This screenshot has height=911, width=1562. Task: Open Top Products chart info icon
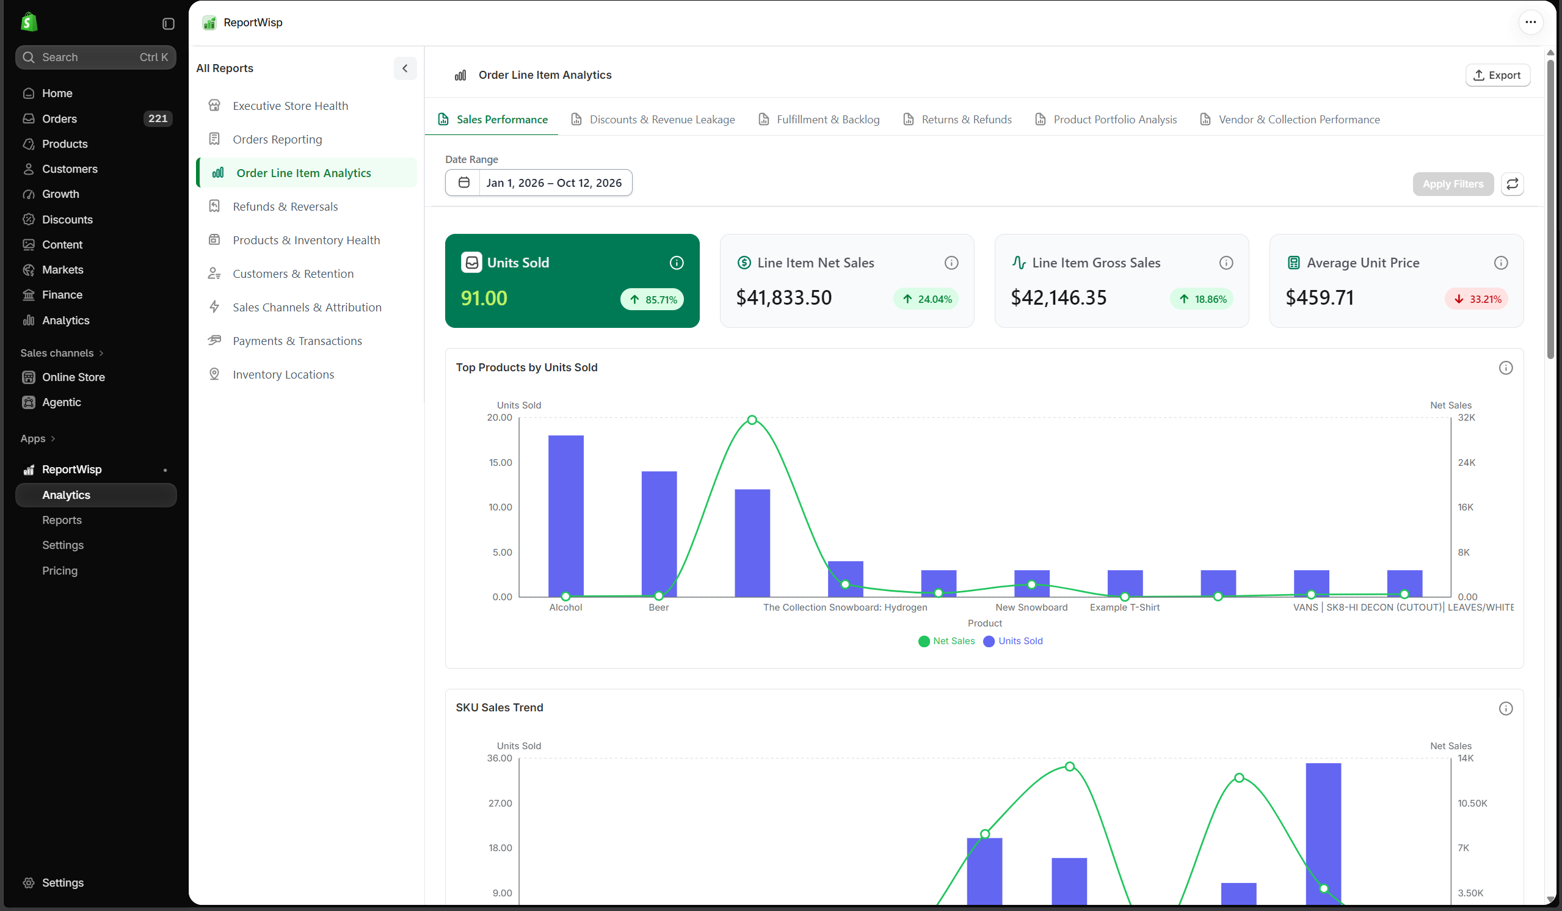click(x=1506, y=368)
